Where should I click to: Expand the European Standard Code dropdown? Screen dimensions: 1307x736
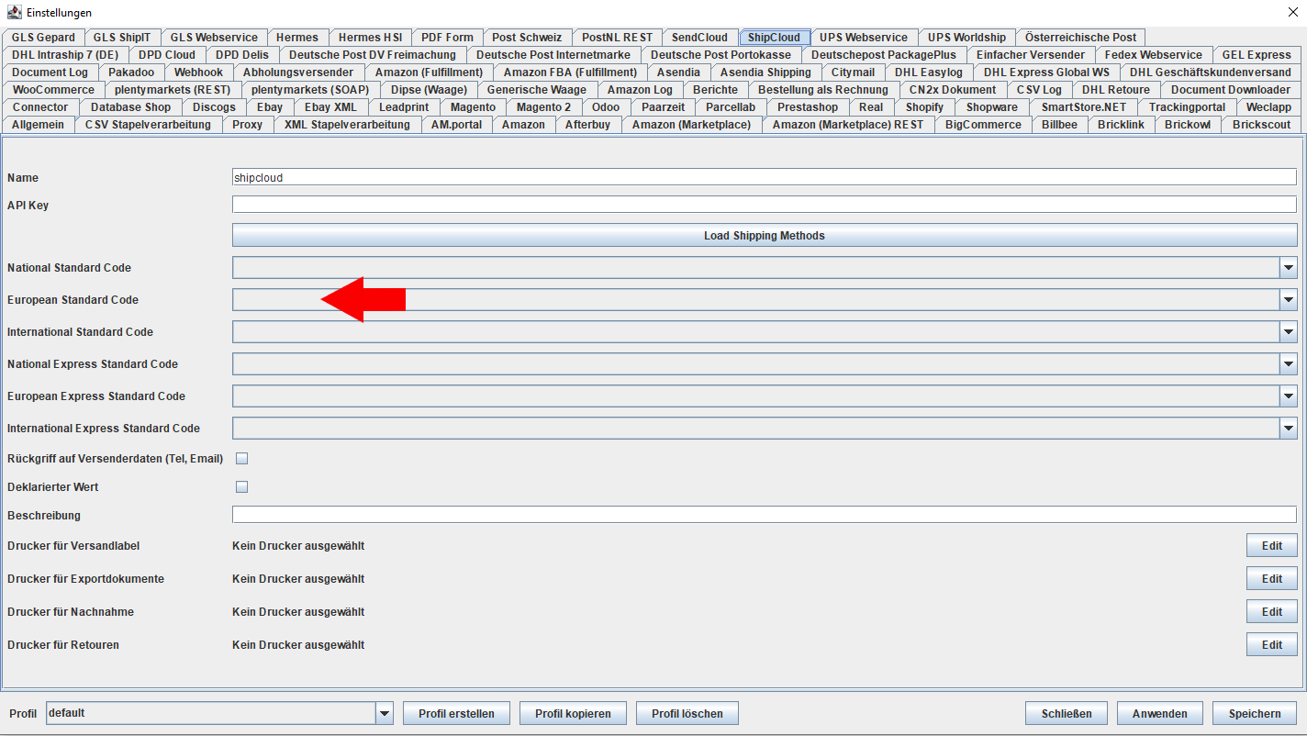click(x=764, y=300)
